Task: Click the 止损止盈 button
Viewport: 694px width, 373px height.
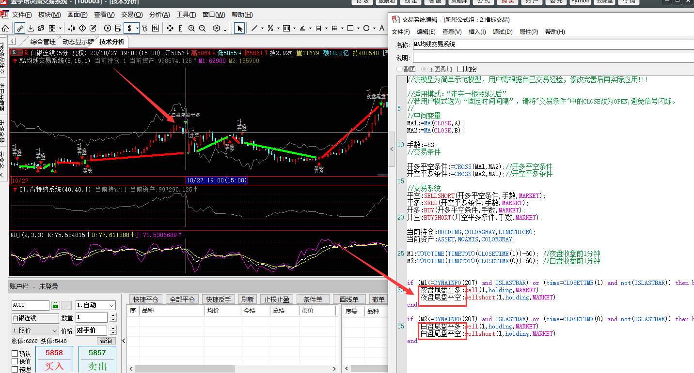Action: point(276,299)
